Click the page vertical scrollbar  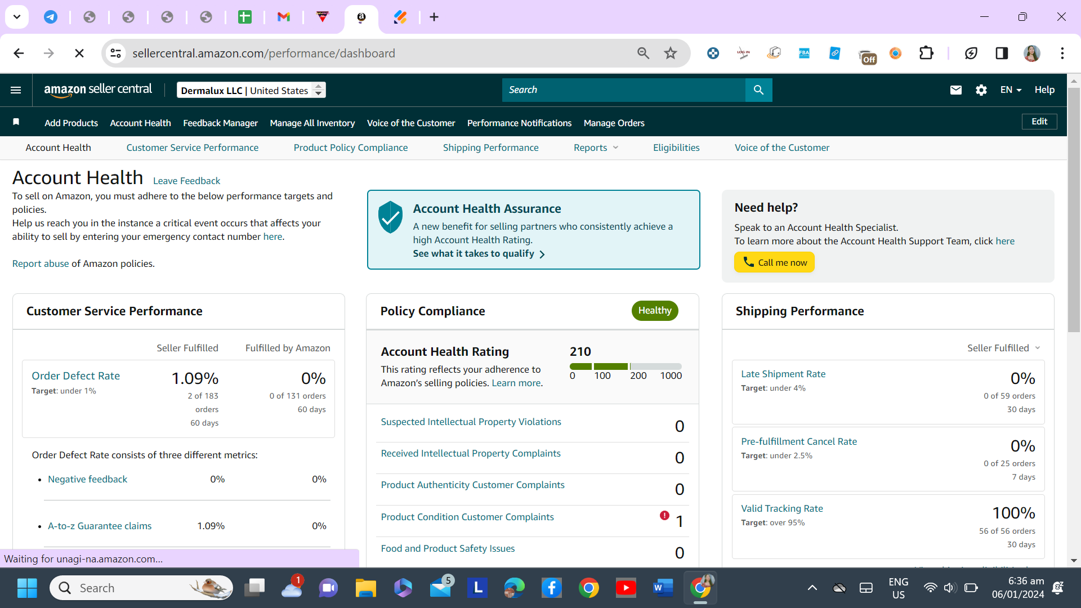(x=1074, y=209)
